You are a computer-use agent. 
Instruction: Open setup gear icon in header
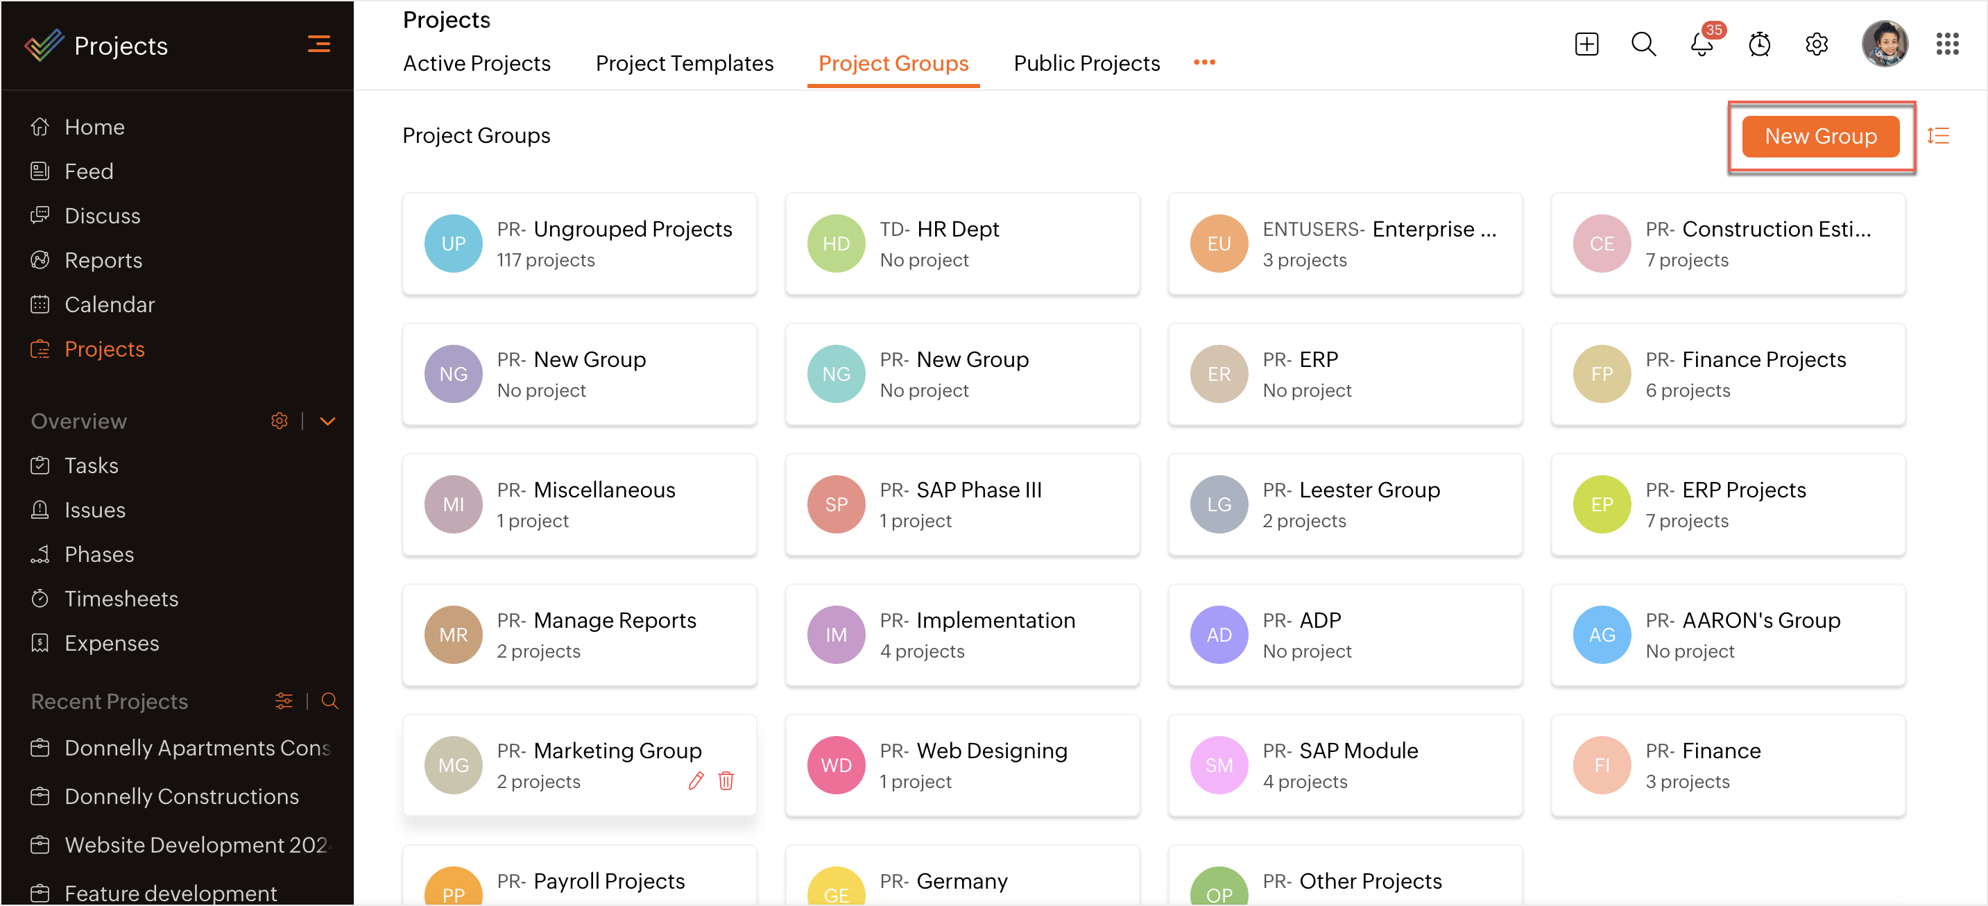point(1816,45)
